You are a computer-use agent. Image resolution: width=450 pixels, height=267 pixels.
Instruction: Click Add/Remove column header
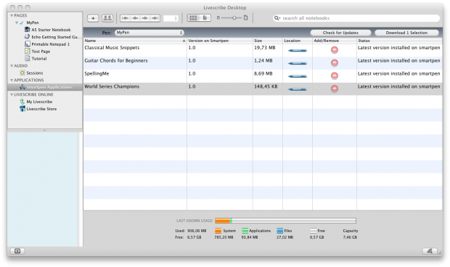[x=335, y=41]
